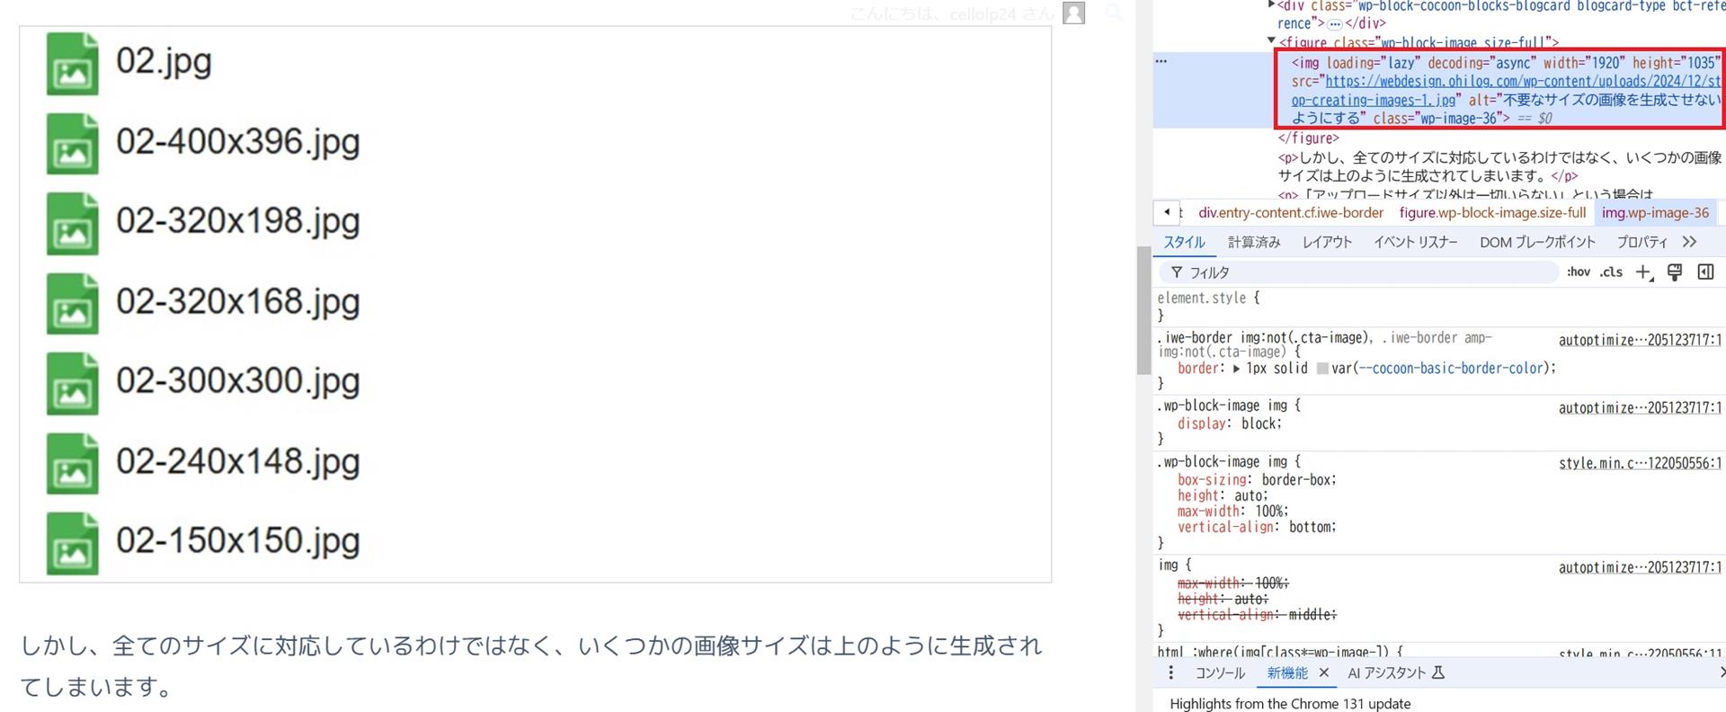
Task: Toggle the :hov element state button
Action: pos(1578,272)
